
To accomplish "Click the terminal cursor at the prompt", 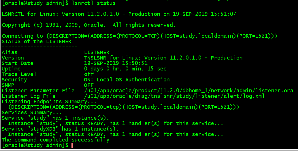I will (x=72, y=146).
